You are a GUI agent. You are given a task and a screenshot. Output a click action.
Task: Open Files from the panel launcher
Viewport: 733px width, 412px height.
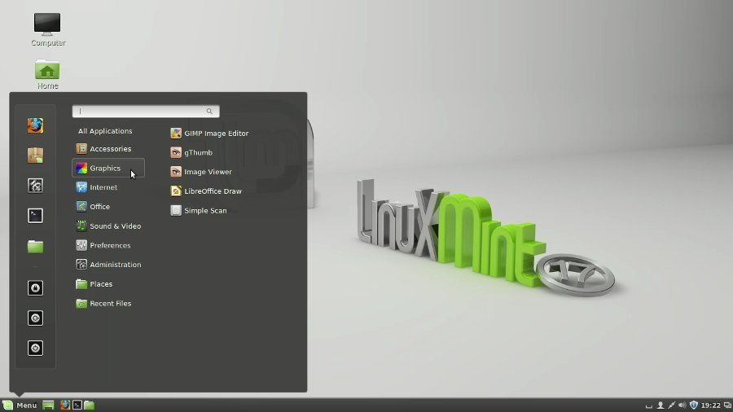coord(89,405)
